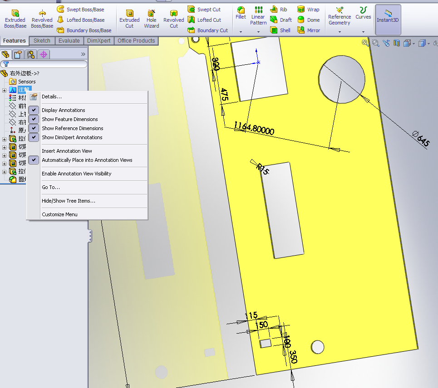Open the ConfigurationManager tab
This screenshot has height=388, width=438.
(x=31, y=54)
